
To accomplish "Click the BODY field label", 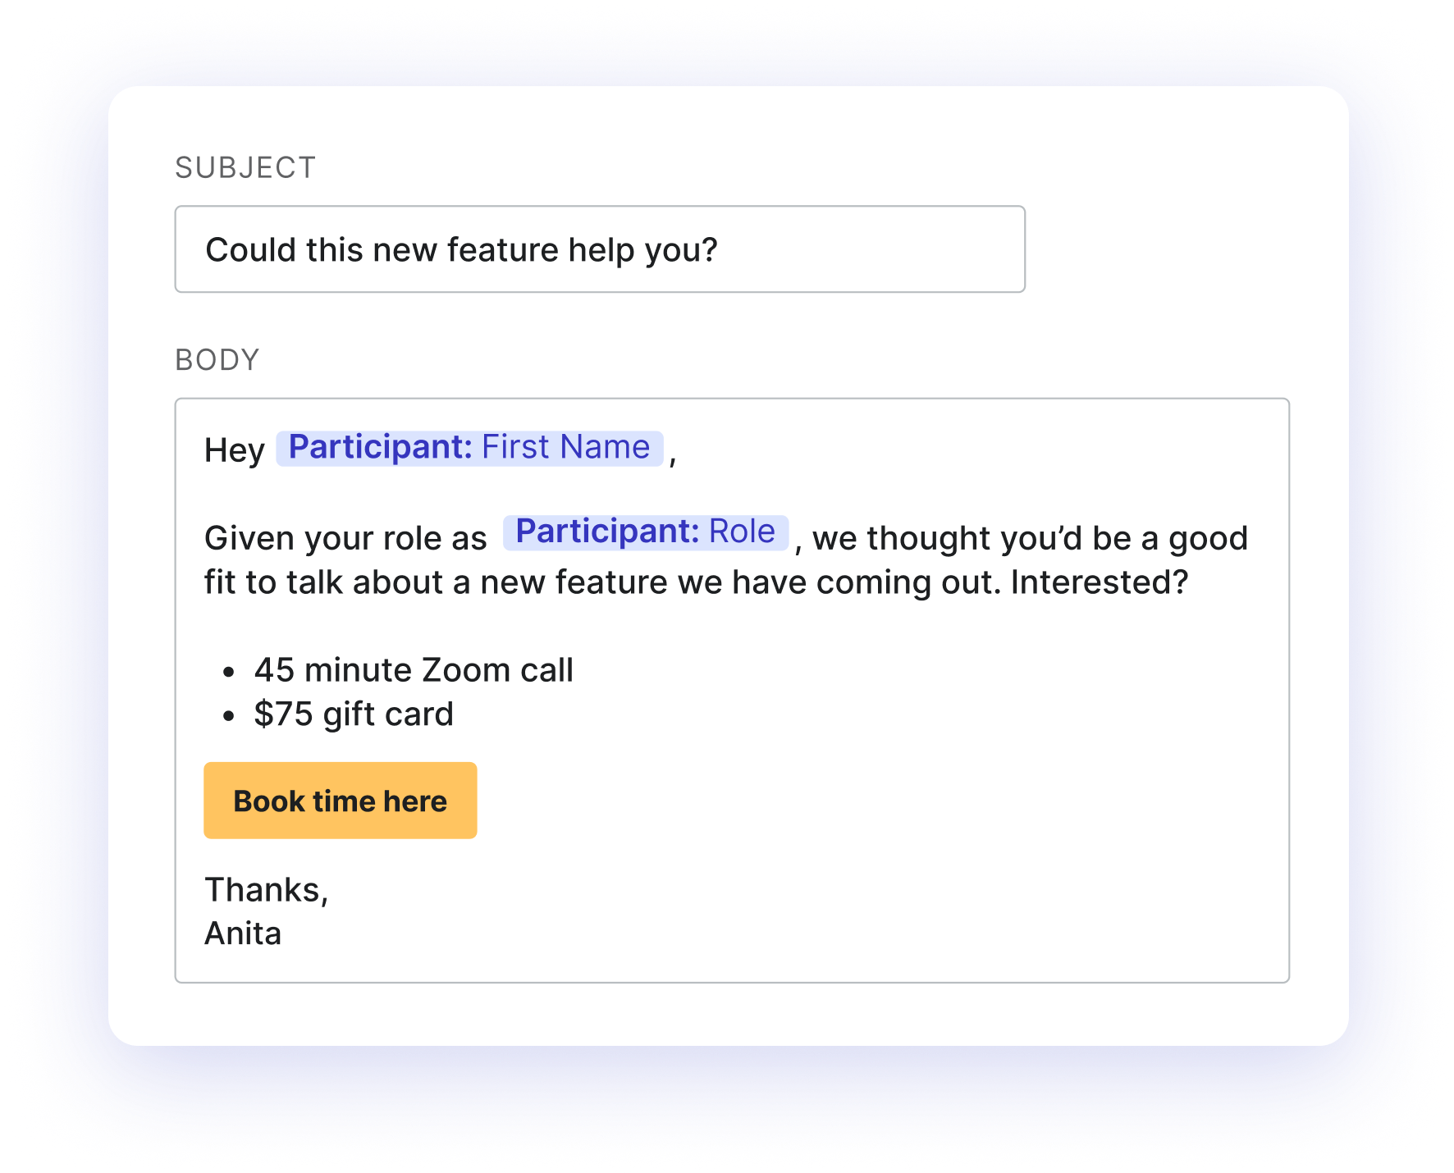I will click(x=217, y=358).
